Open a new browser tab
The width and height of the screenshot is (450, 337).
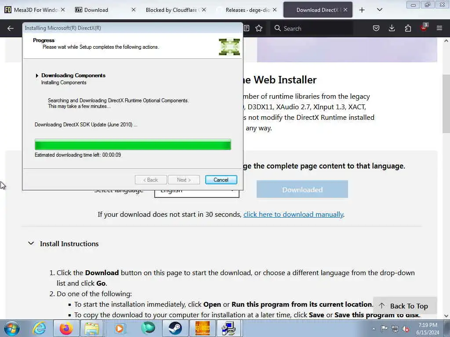362,10
